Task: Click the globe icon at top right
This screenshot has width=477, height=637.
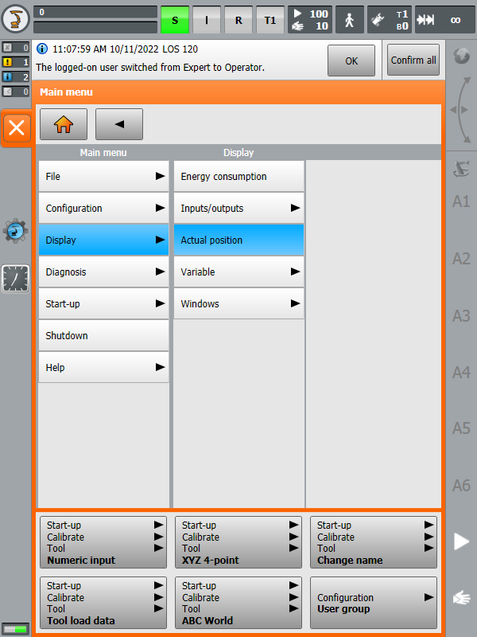Action: [460, 57]
